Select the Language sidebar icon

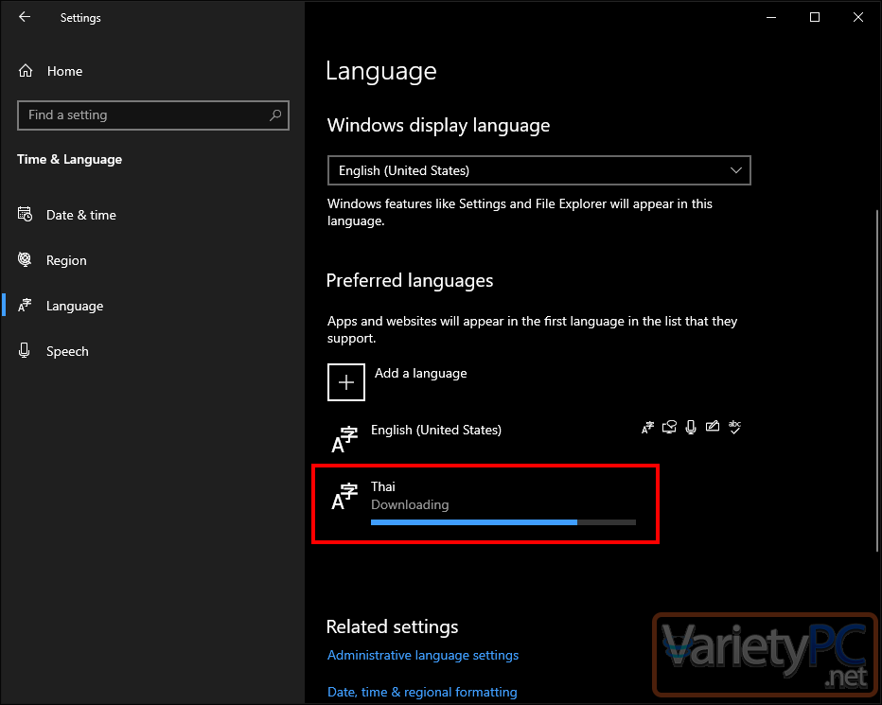pos(25,305)
